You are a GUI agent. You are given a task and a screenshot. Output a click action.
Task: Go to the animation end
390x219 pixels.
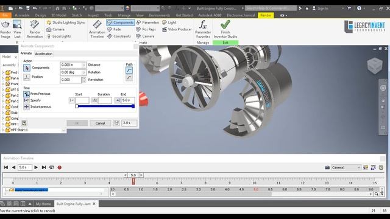(x=44, y=167)
